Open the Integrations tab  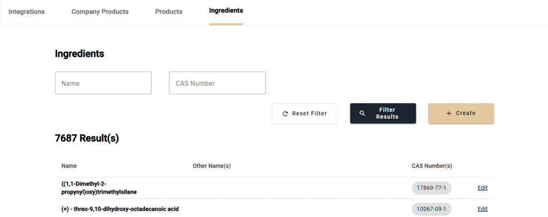point(27,12)
